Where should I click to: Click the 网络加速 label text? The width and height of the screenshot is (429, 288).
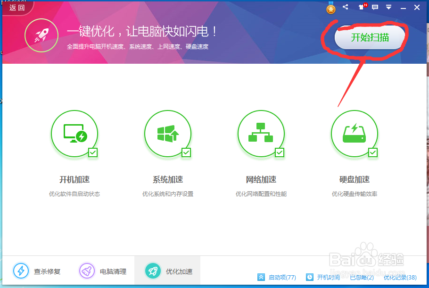[261, 179]
